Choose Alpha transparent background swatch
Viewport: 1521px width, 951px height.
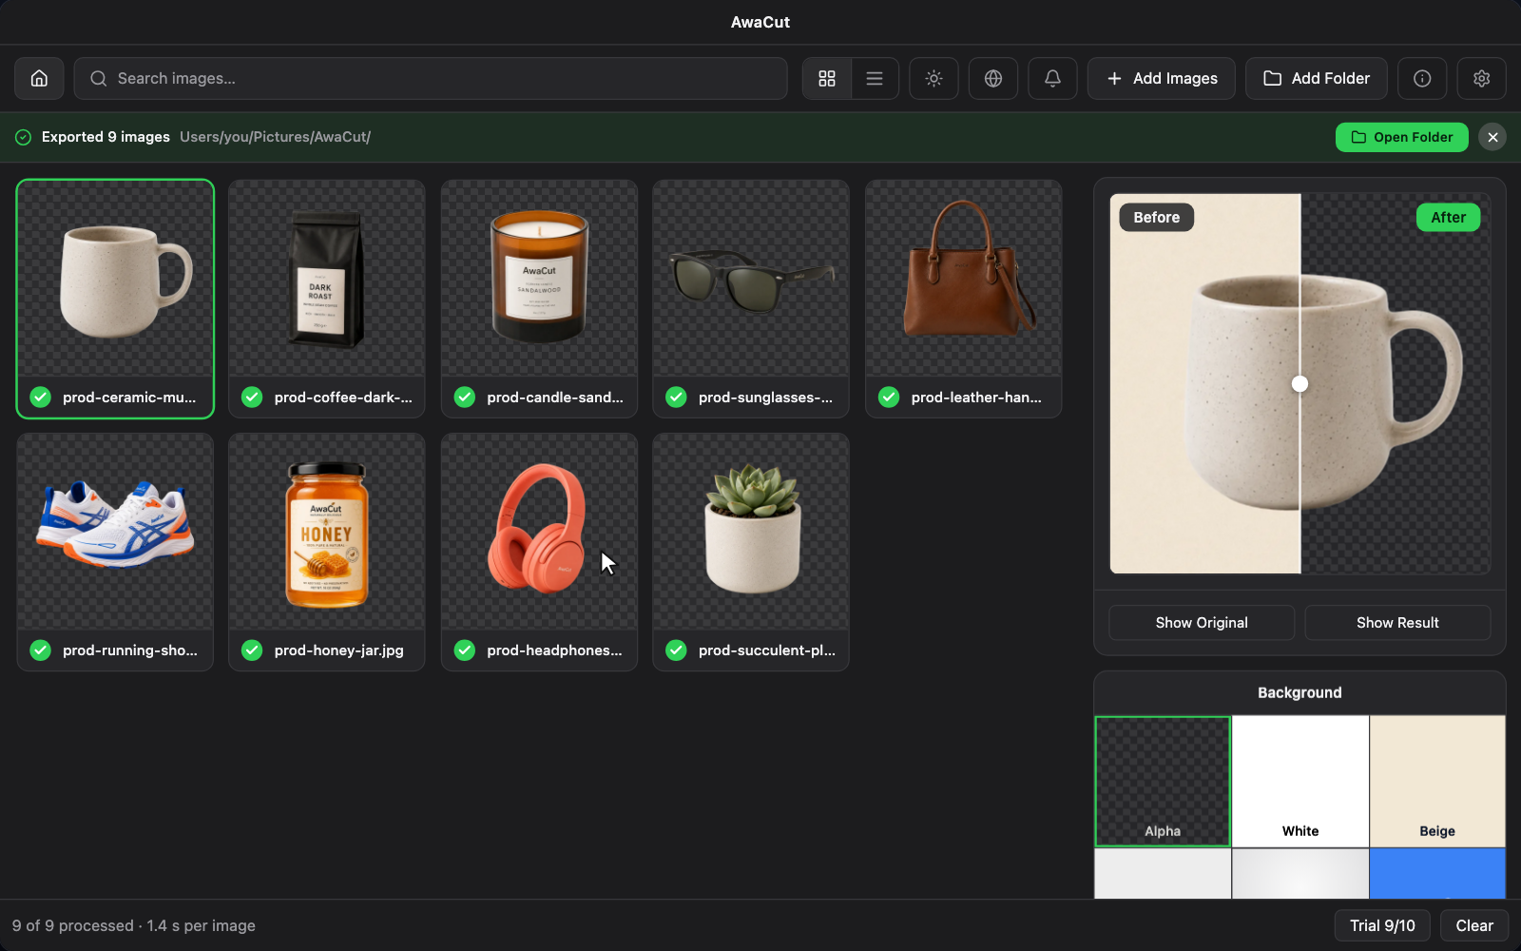(1163, 781)
